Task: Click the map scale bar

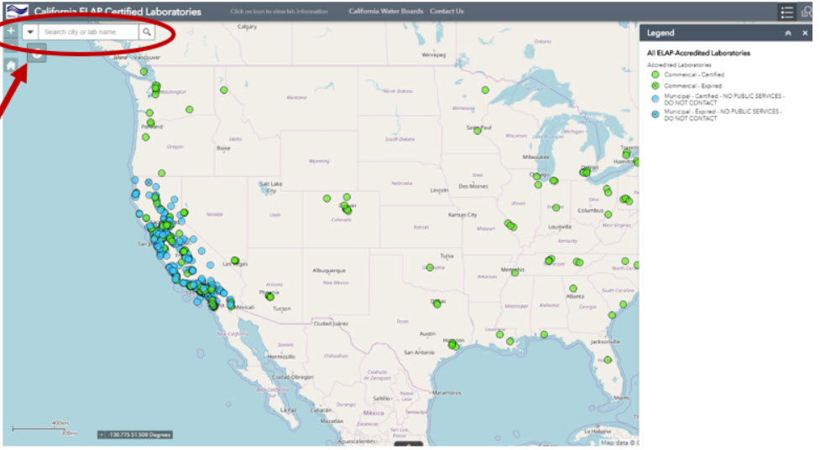Action: (44, 428)
